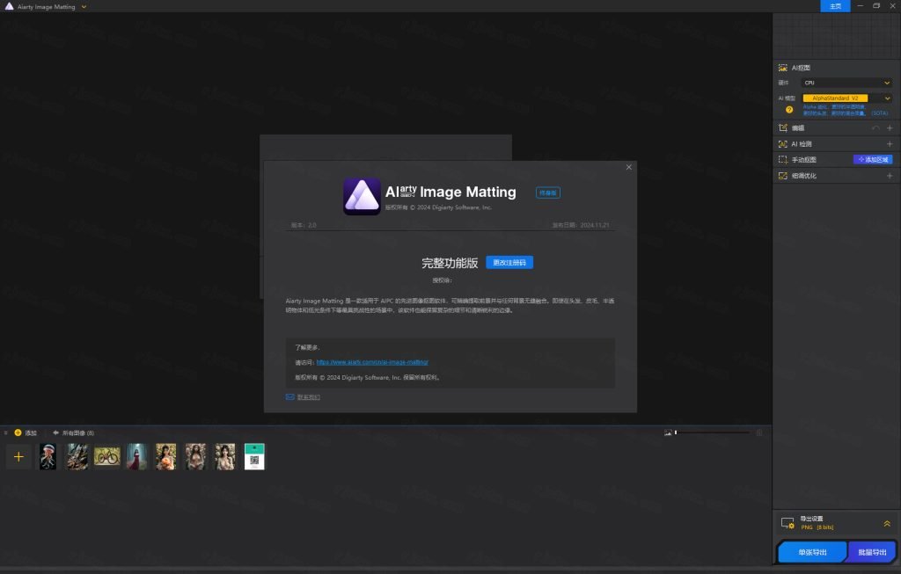
Task: Click the 所有图像 (8) back arrow
Action: click(x=55, y=432)
